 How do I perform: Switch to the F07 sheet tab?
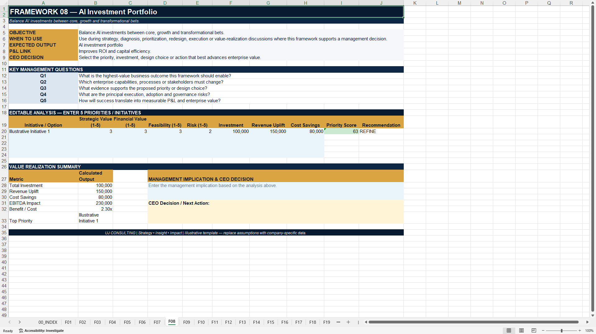click(x=157, y=322)
